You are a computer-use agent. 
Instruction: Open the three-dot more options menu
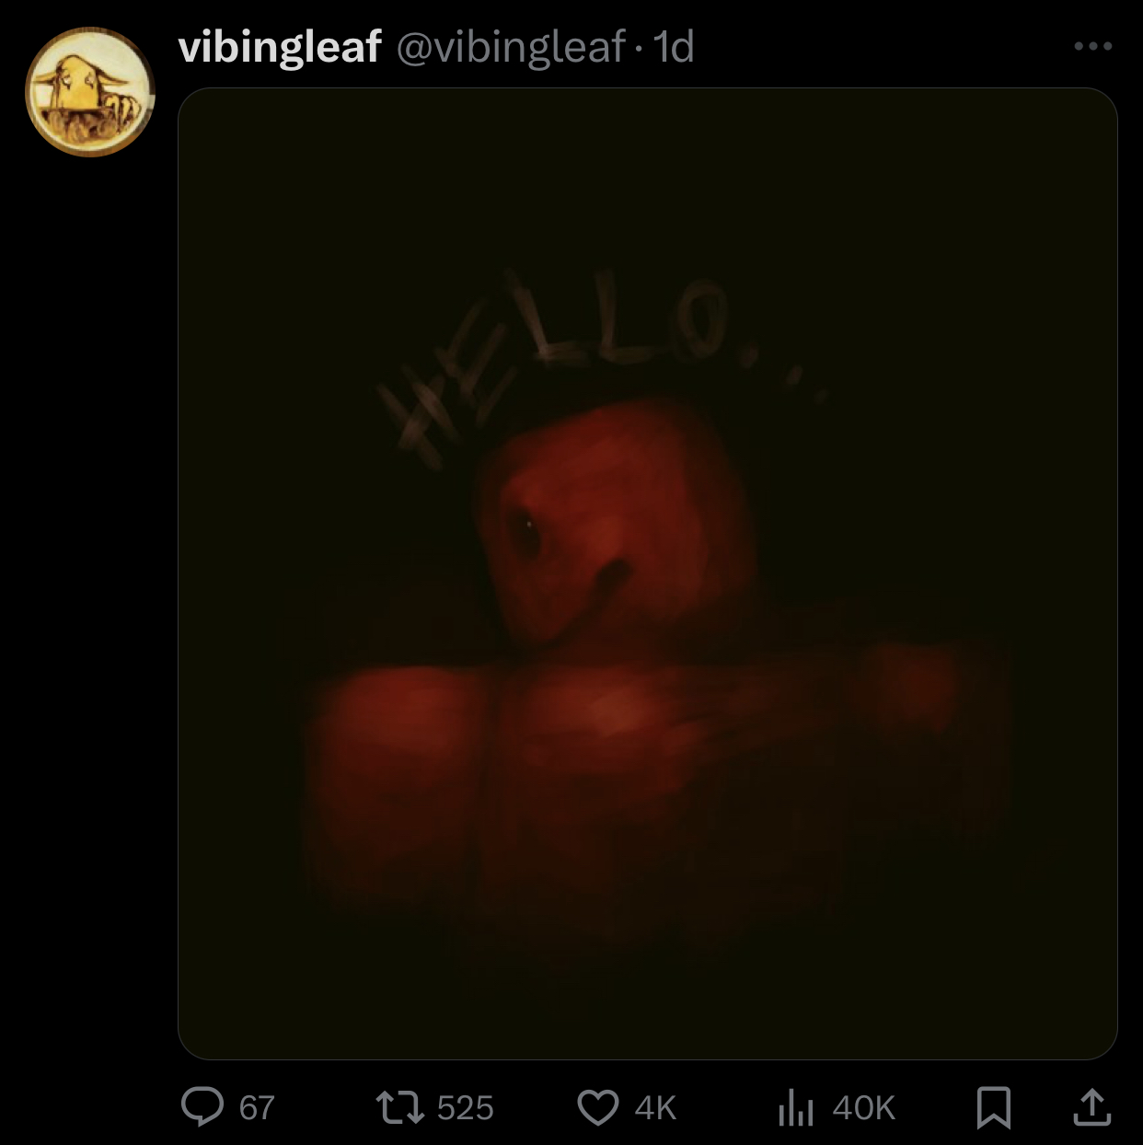[1093, 46]
